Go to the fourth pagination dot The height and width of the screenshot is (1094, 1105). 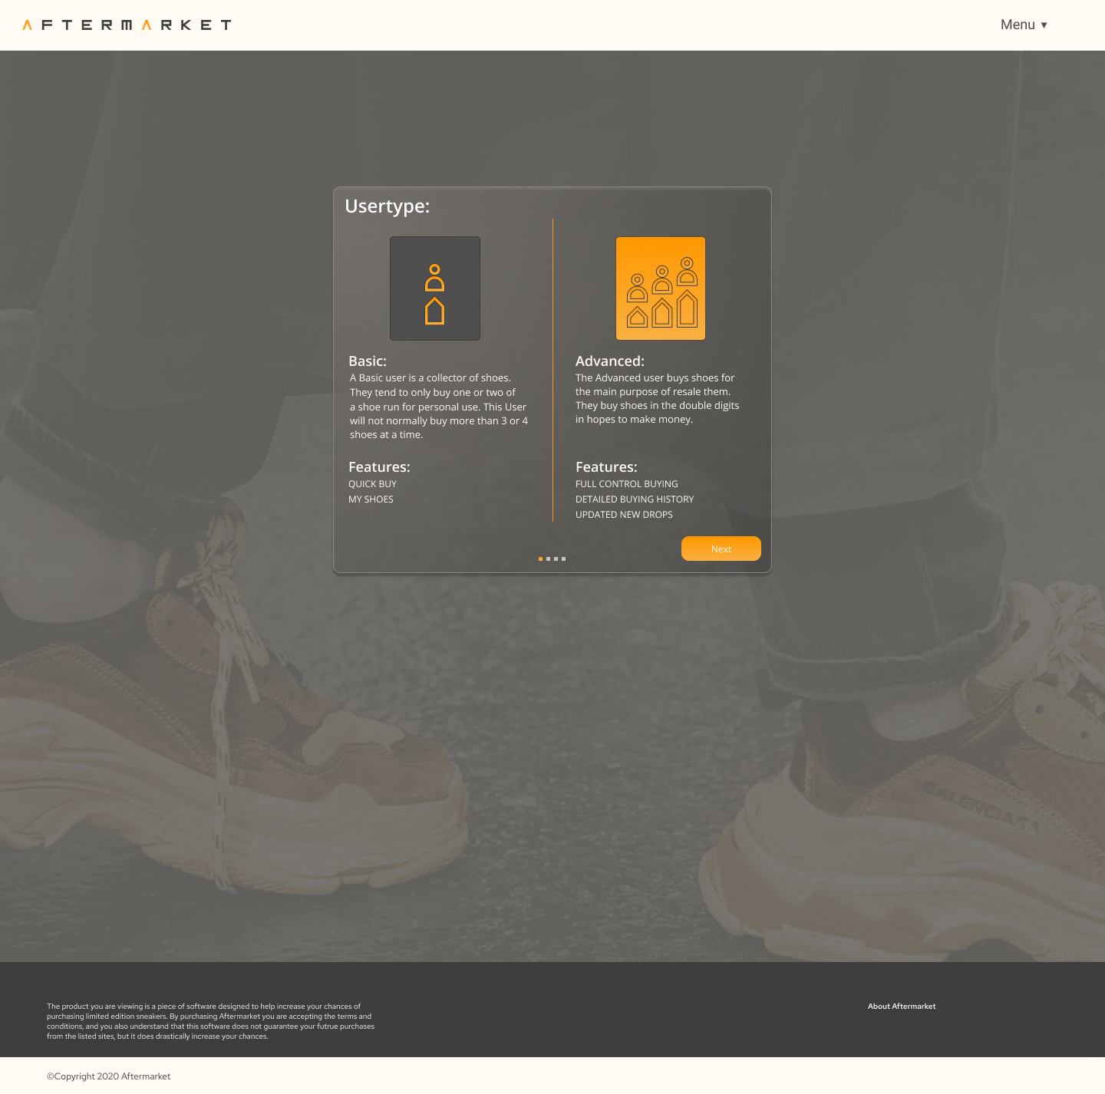563,559
